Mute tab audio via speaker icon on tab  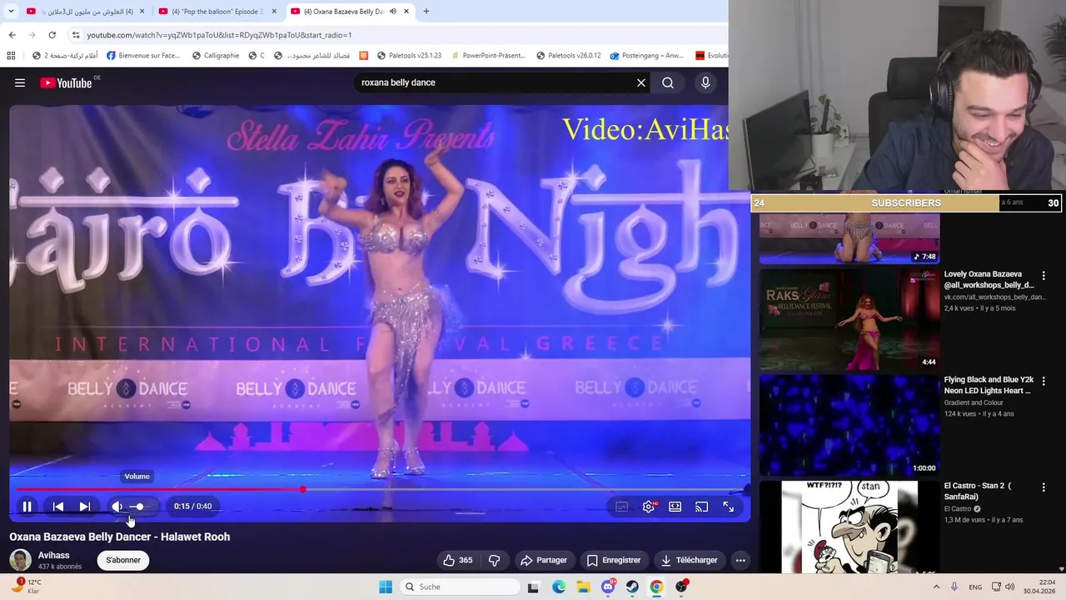coord(393,12)
